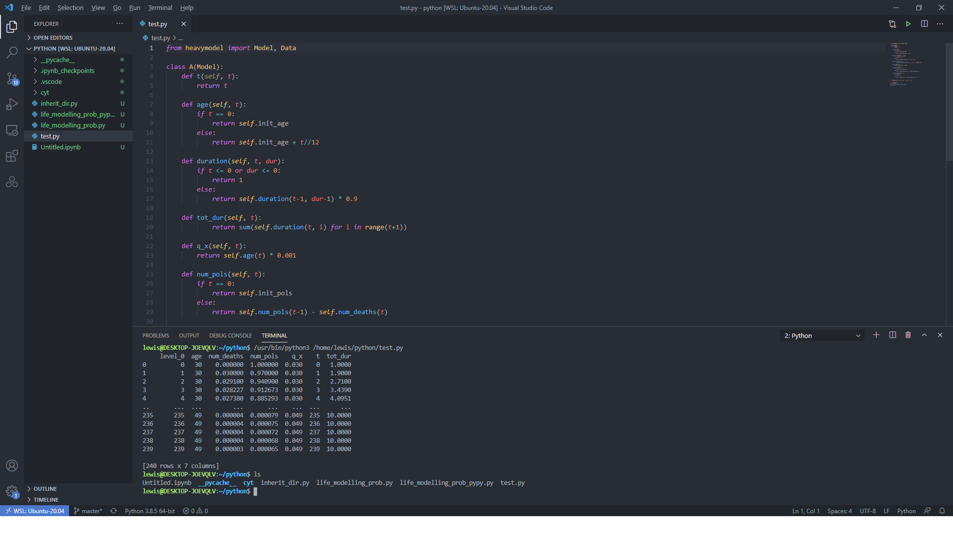Open the Run and Debug view
The width and height of the screenshot is (953, 536).
tap(12, 104)
